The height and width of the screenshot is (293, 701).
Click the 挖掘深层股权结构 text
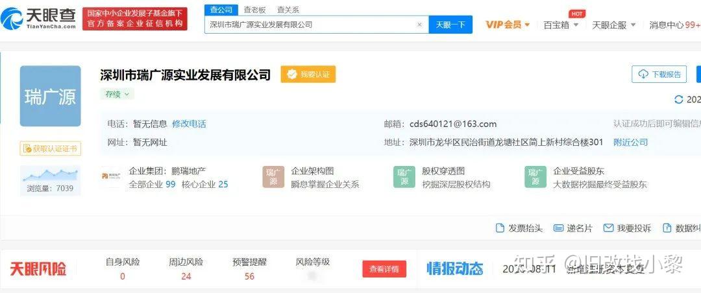click(456, 185)
